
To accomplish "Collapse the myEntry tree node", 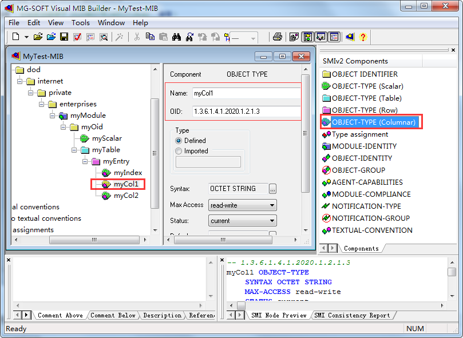I will click(x=85, y=161).
